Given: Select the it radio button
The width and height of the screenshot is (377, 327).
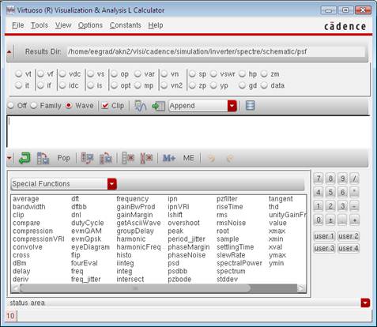Looking at the screenshot, I should [x=18, y=85].
